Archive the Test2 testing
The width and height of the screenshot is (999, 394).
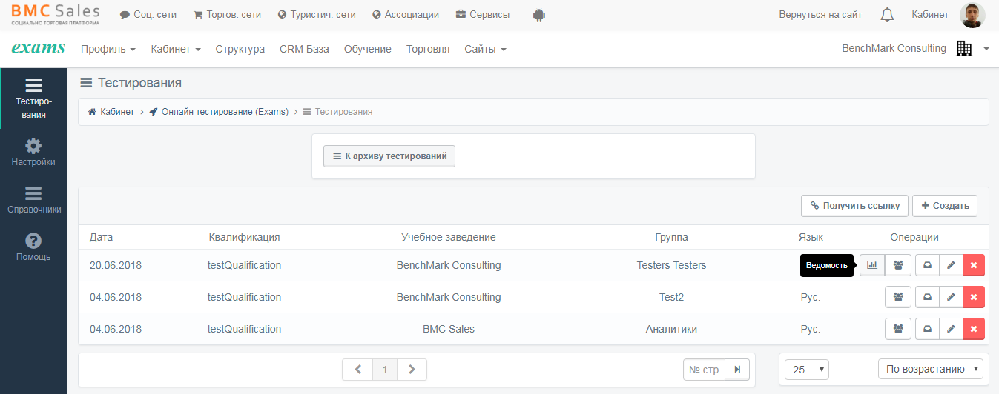927,297
